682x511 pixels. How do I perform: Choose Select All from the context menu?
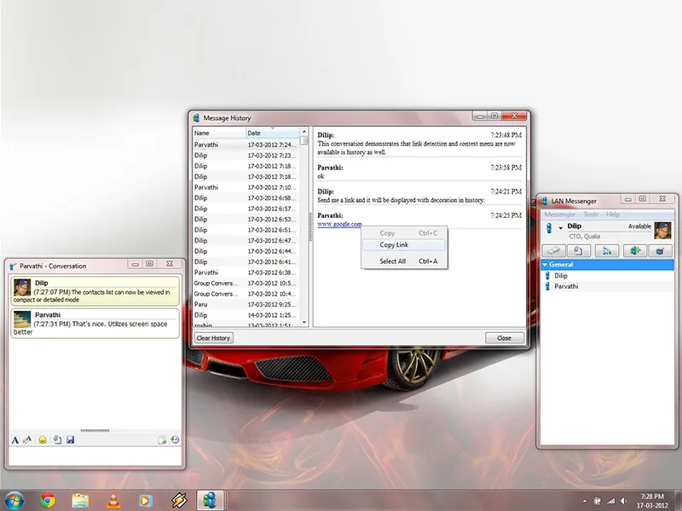(392, 261)
